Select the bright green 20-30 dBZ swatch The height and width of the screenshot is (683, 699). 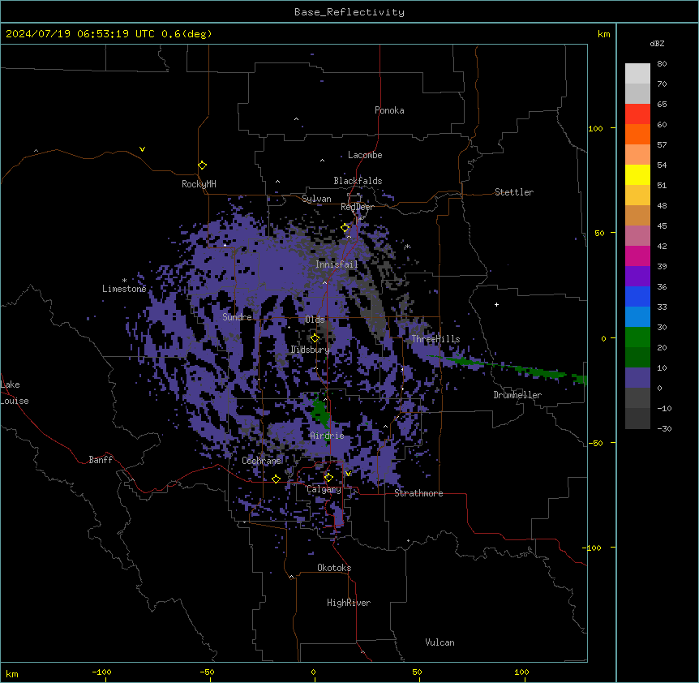pos(637,337)
